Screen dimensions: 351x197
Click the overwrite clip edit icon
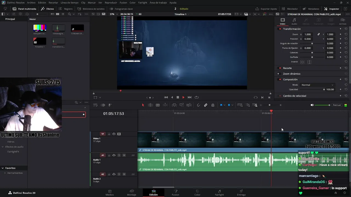coord(182,105)
